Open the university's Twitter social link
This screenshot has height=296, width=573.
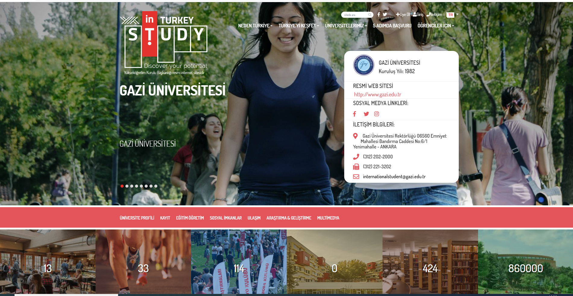click(366, 114)
